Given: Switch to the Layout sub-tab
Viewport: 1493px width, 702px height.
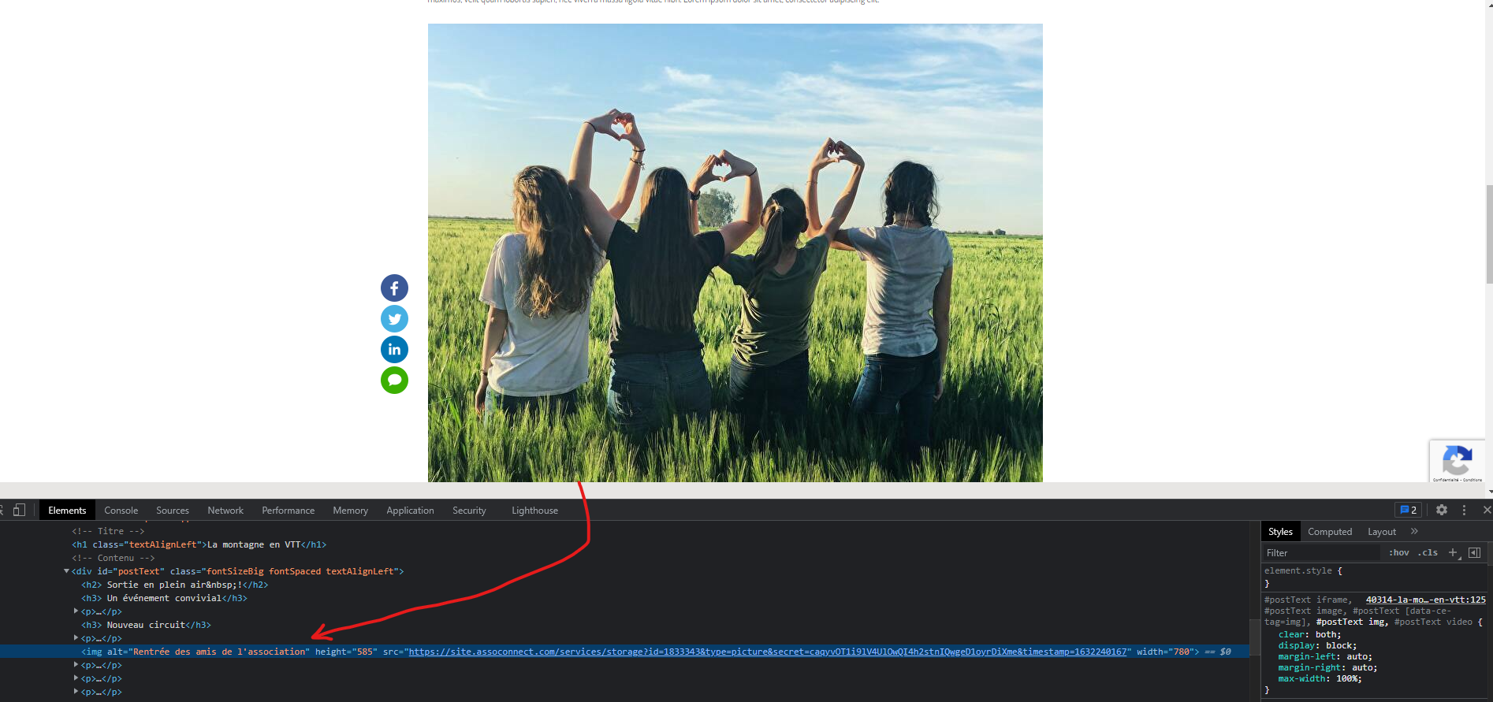Looking at the screenshot, I should click(1382, 532).
